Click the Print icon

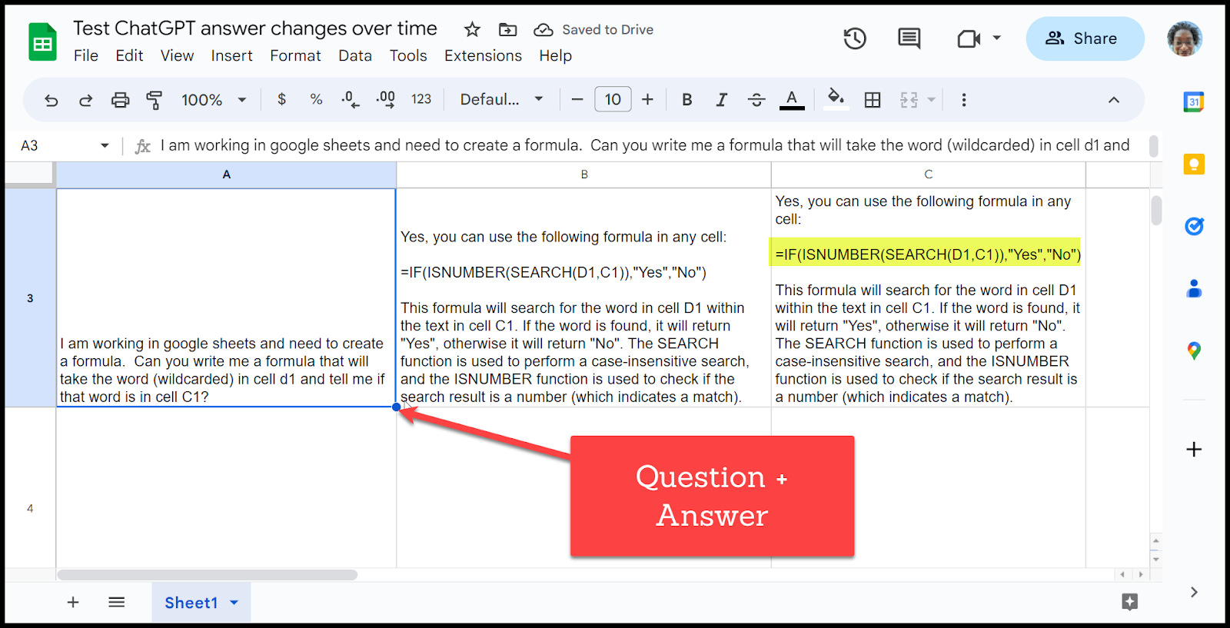[x=120, y=100]
